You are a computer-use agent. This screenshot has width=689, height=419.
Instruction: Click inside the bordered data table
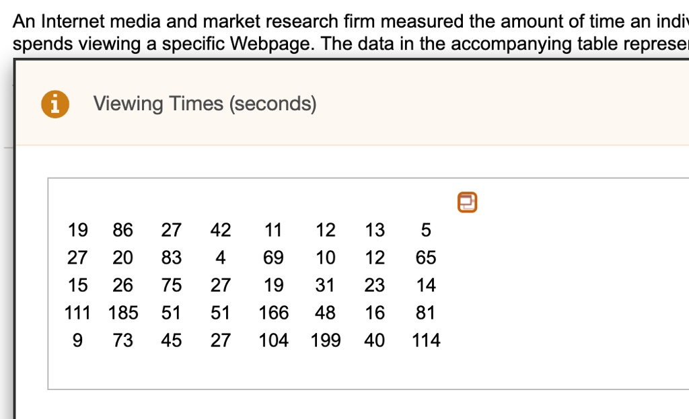pos(269,282)
